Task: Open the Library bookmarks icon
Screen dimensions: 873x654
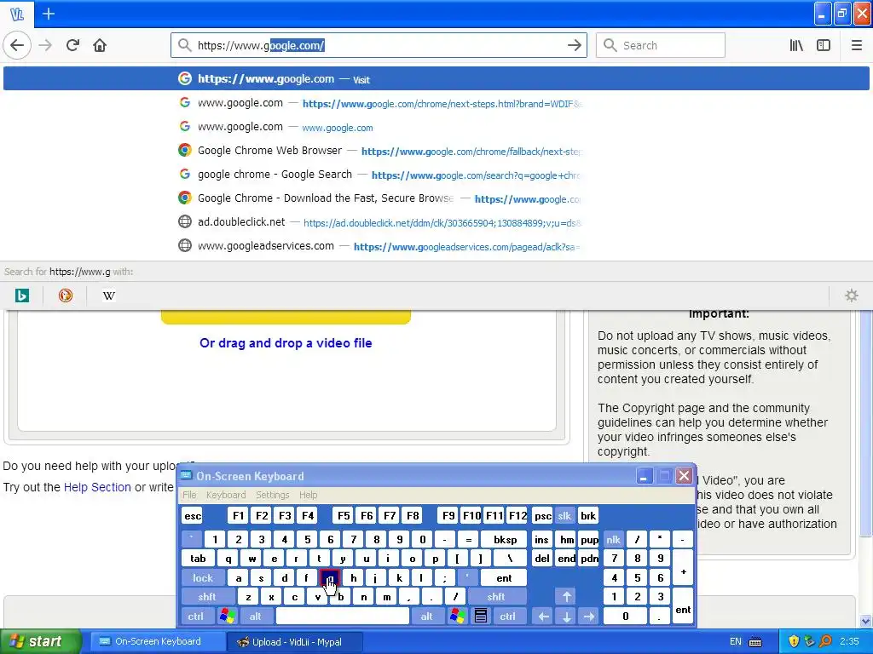Action: [796, 46]
